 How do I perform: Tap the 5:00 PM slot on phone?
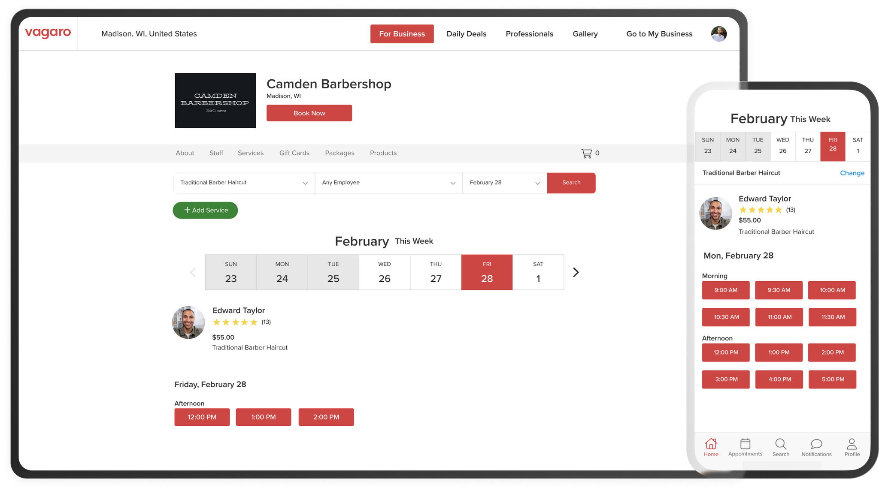[833, 380]
